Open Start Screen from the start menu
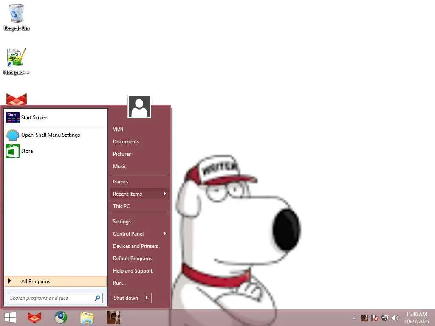The image size is (435, 326). 56,118
